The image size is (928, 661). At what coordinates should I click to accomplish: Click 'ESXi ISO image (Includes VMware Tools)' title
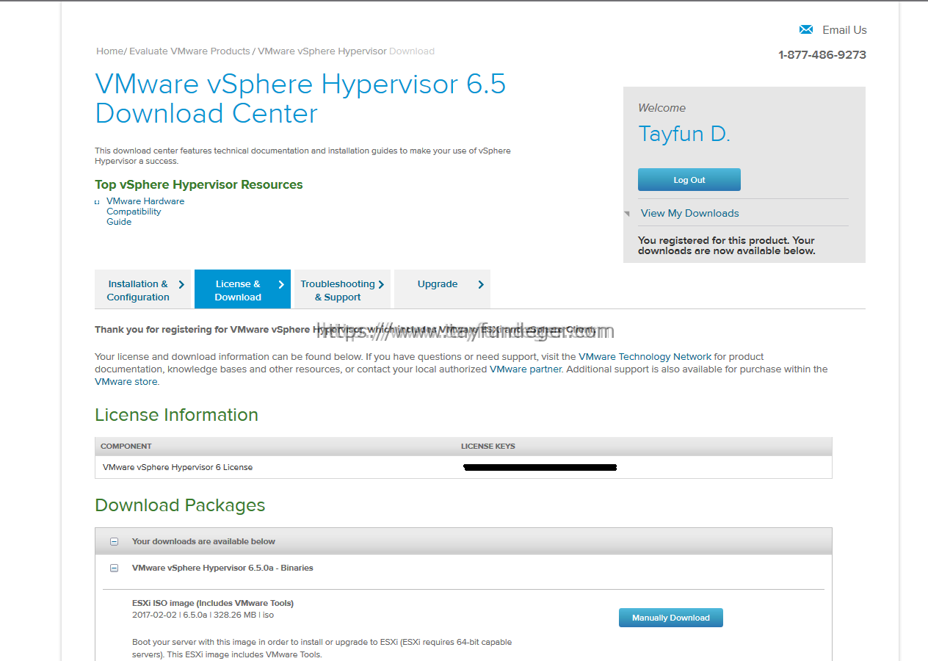click(213, 604)
